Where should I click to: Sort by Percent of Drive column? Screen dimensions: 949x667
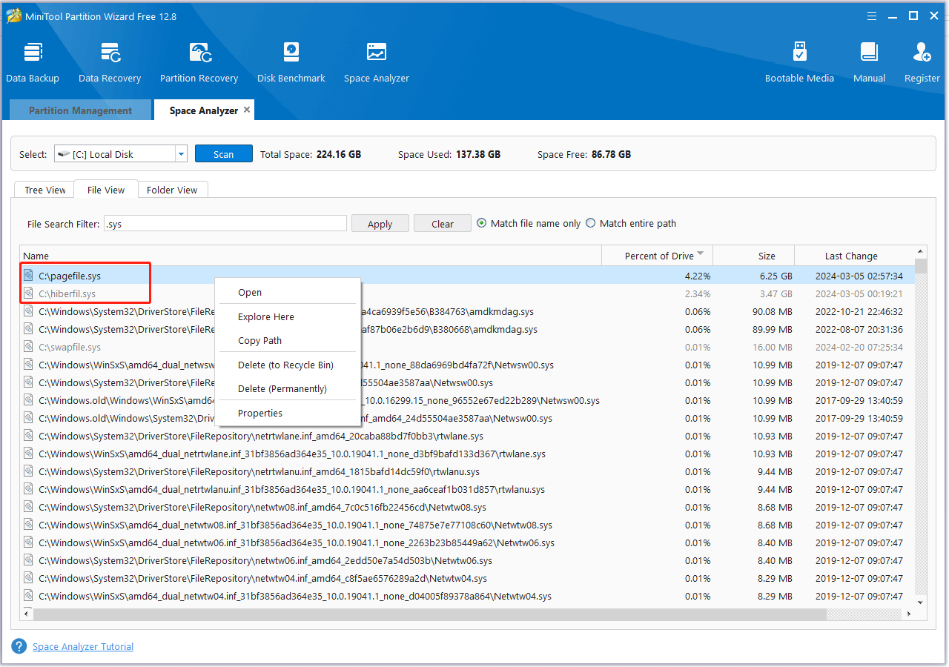(x=657, y=256)
